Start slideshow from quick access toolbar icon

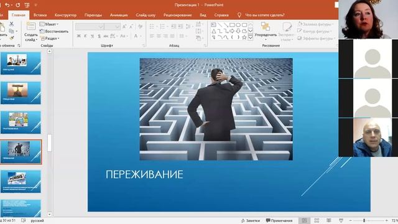click(27, 5)
